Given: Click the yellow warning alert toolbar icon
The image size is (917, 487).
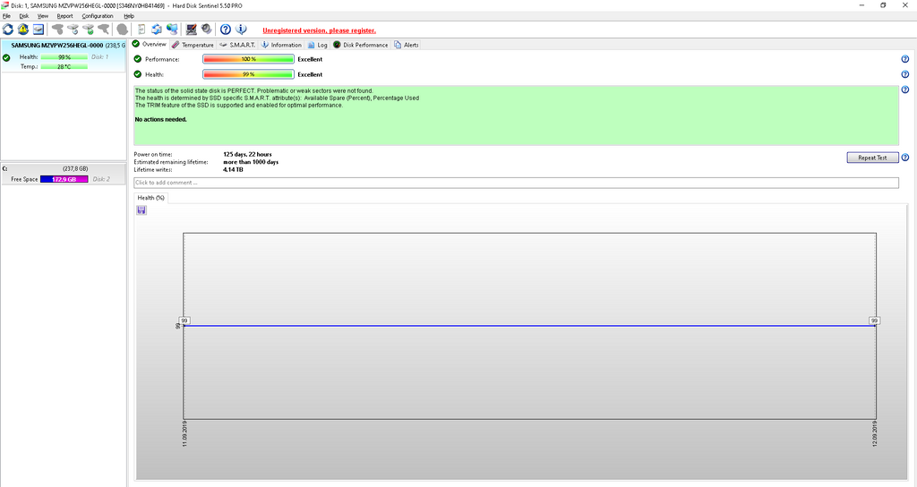Looking at the screenshot, I should coord(23,30).
